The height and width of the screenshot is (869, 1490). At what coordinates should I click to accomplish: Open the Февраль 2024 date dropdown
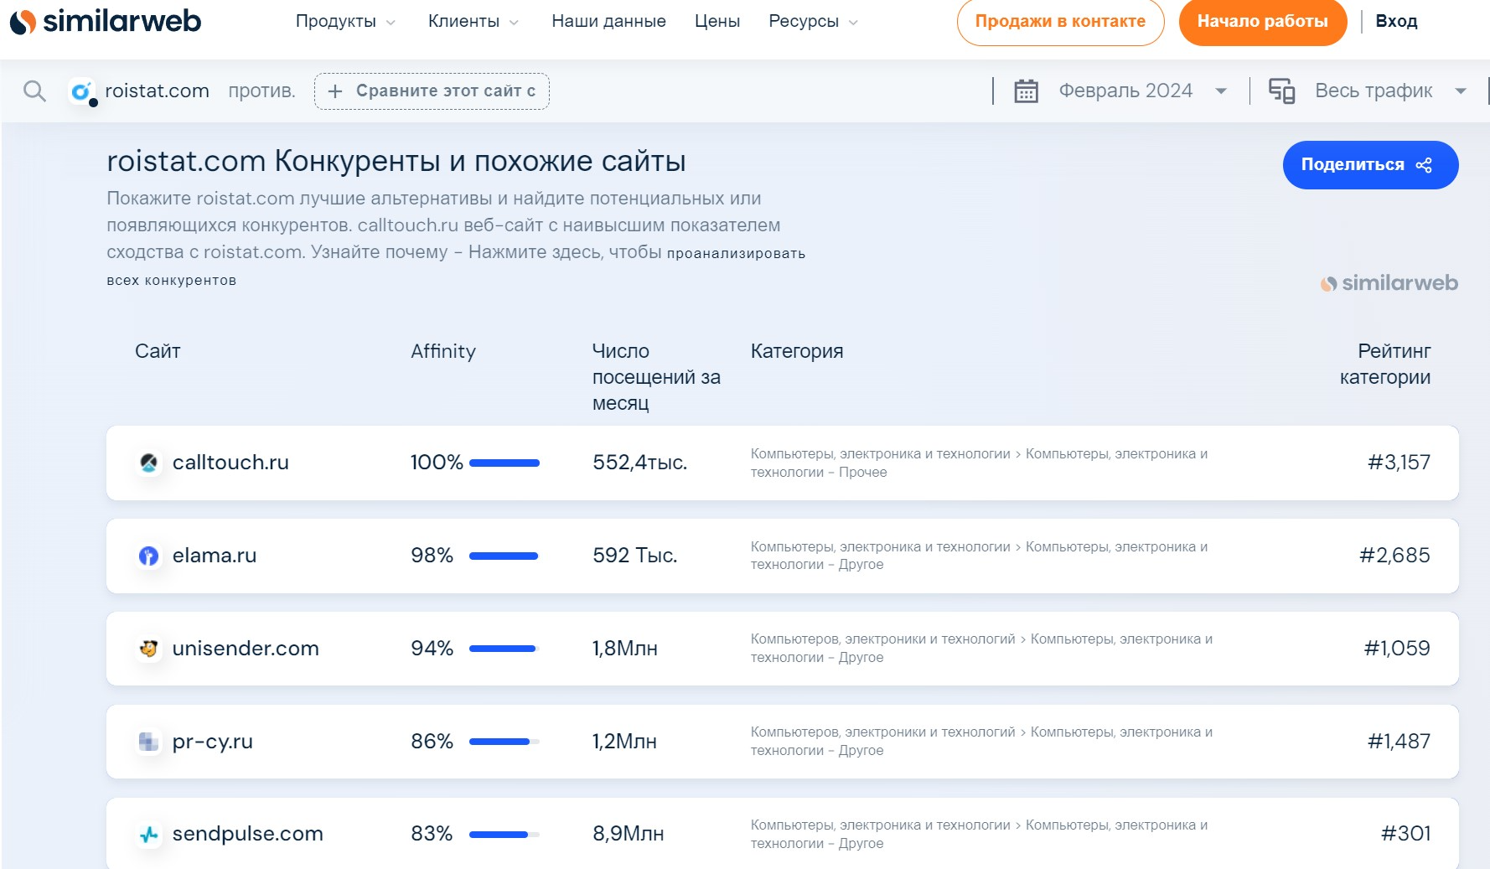[x=1142, y=91]
